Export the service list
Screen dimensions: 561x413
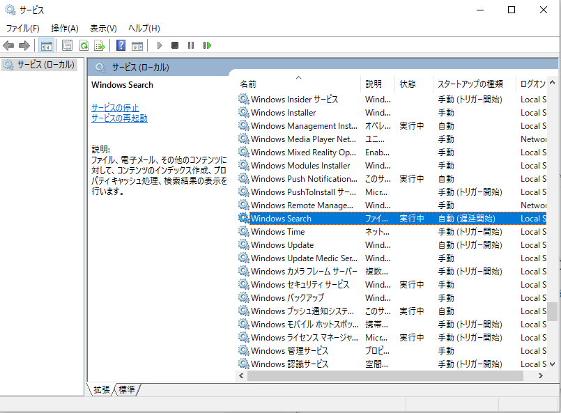(x=100, y=45)
